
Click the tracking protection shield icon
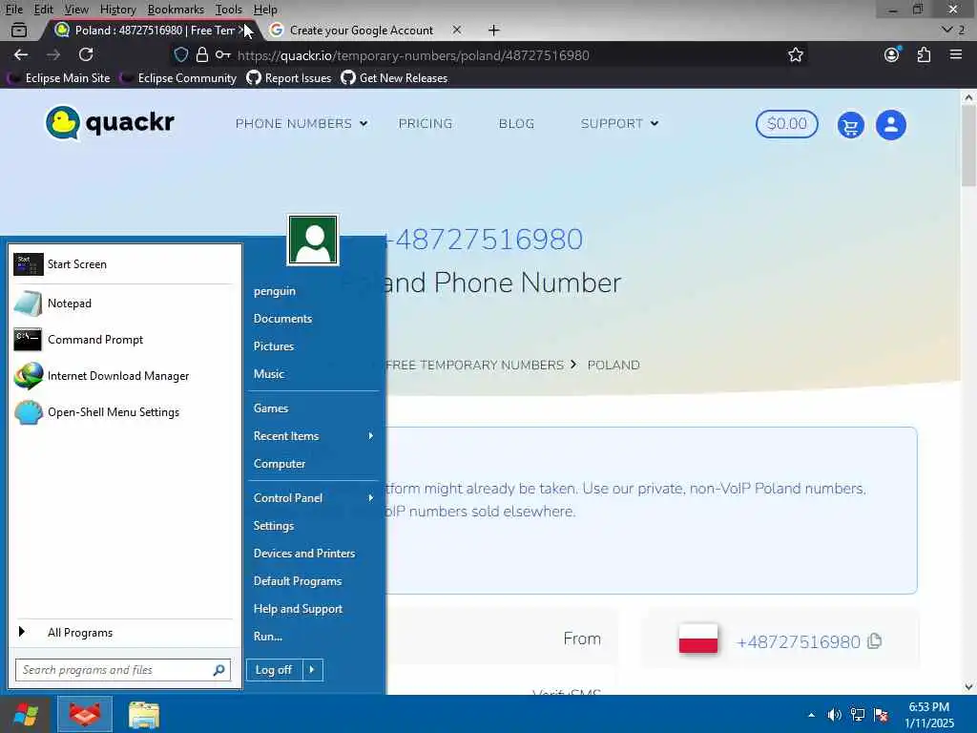point(180,54)
